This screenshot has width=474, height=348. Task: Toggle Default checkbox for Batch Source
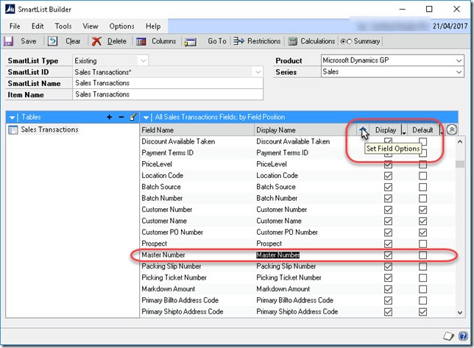coord(423,187)
